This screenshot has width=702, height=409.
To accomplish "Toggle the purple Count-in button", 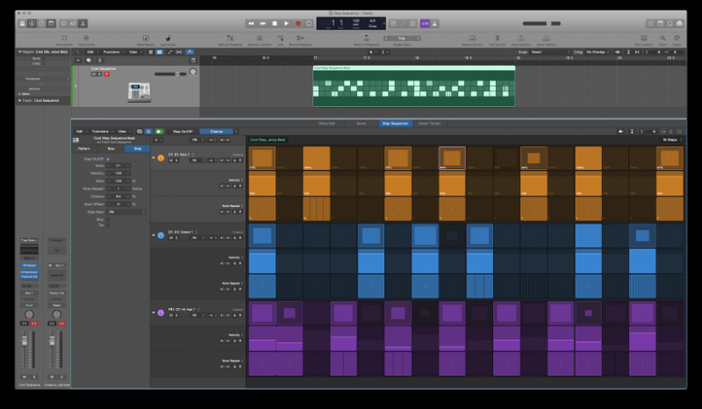I will (425, 24).
